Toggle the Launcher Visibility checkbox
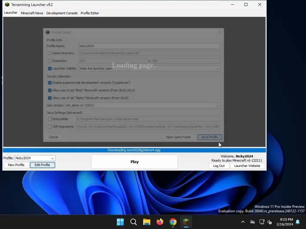The width and height of the screenshot is (306, 229). pyautogui.click(x=50, y=69)
